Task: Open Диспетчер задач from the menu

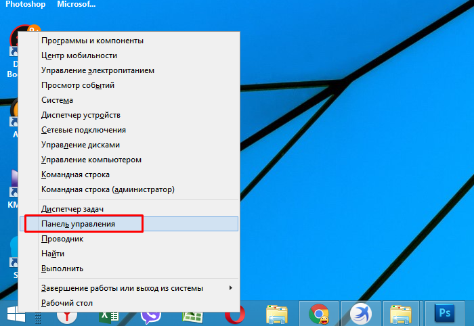Action: click(72, 209)
